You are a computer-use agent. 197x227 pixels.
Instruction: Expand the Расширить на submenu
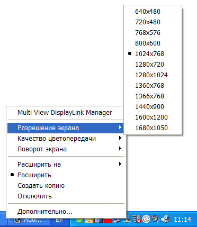66,165
